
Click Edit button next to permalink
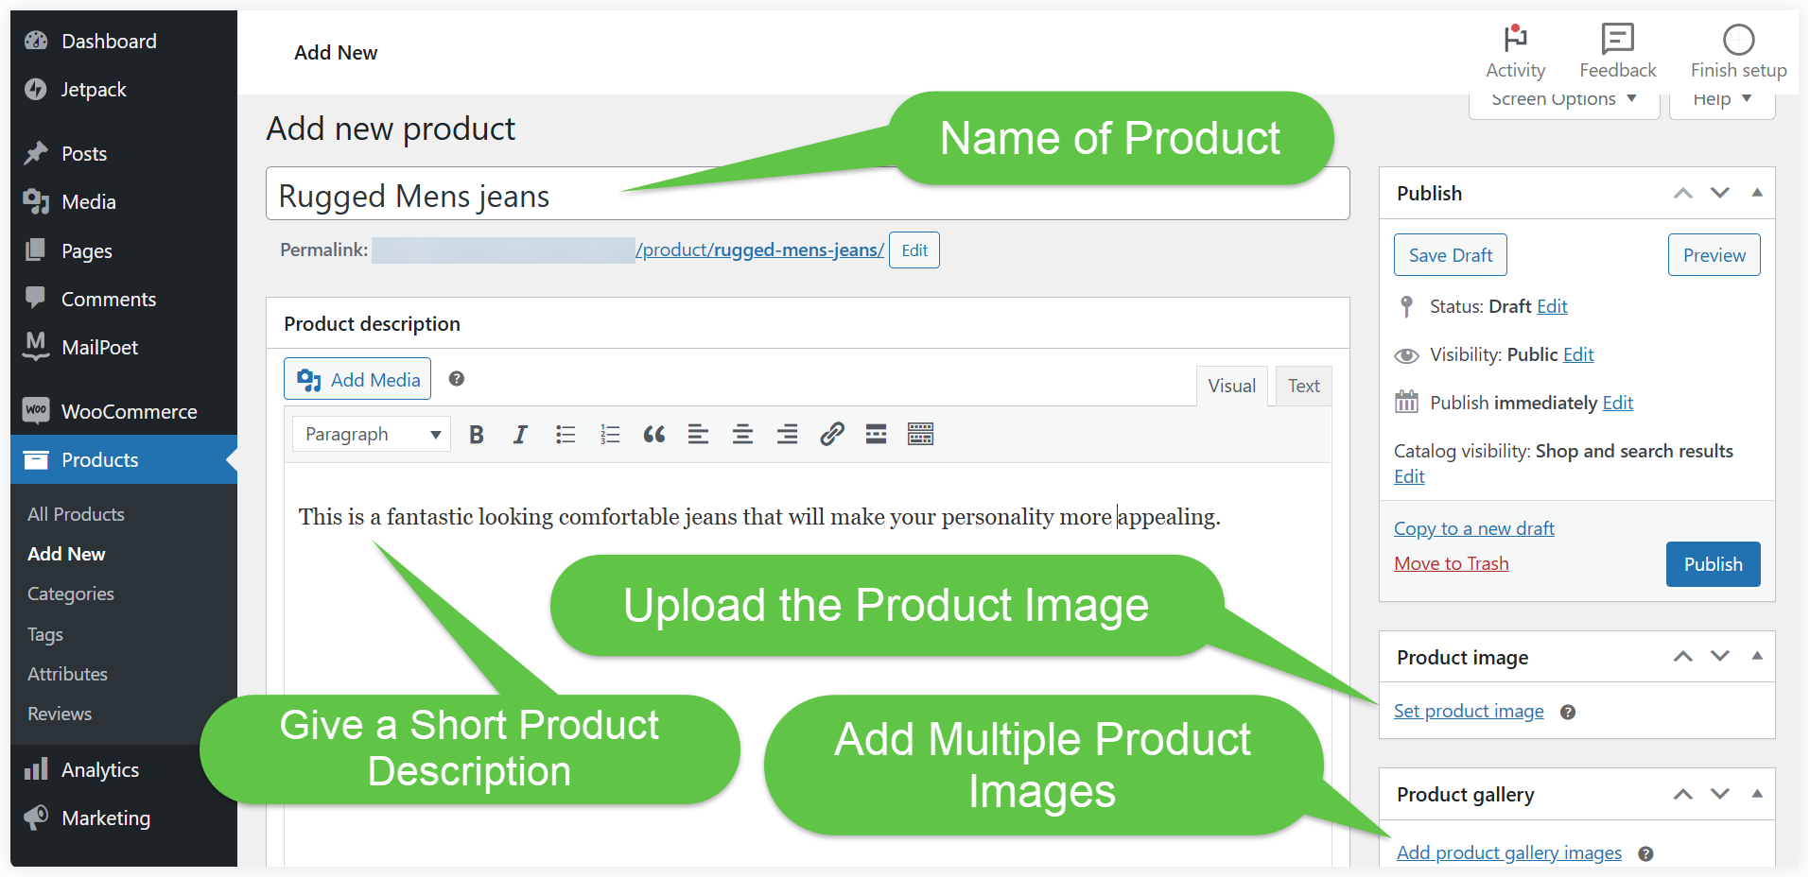(x=914, y=250)
